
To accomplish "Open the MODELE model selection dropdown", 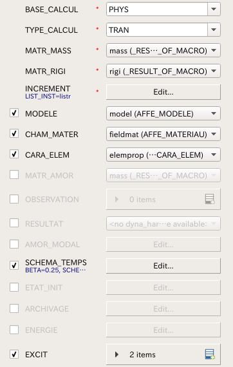I will coord(163,113).
